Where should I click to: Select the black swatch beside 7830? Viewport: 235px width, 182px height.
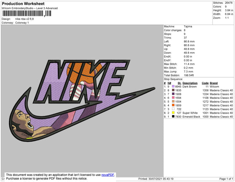coord(173,116)
